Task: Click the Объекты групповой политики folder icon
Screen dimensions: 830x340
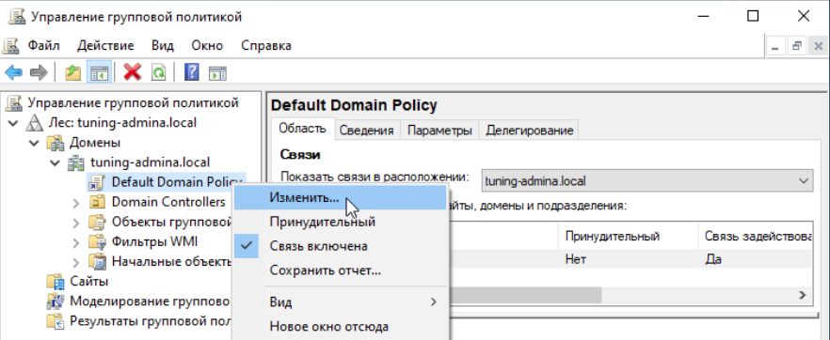Action: pyautogui.click(x=98, y=223)
